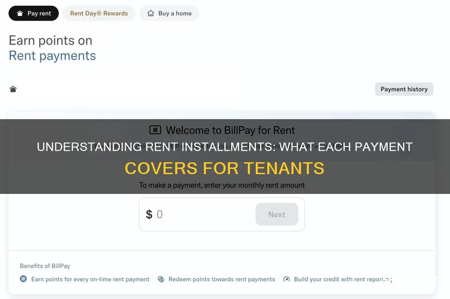
Task: Click the redeem points coin icon
Action: click(x=161, y=279)
